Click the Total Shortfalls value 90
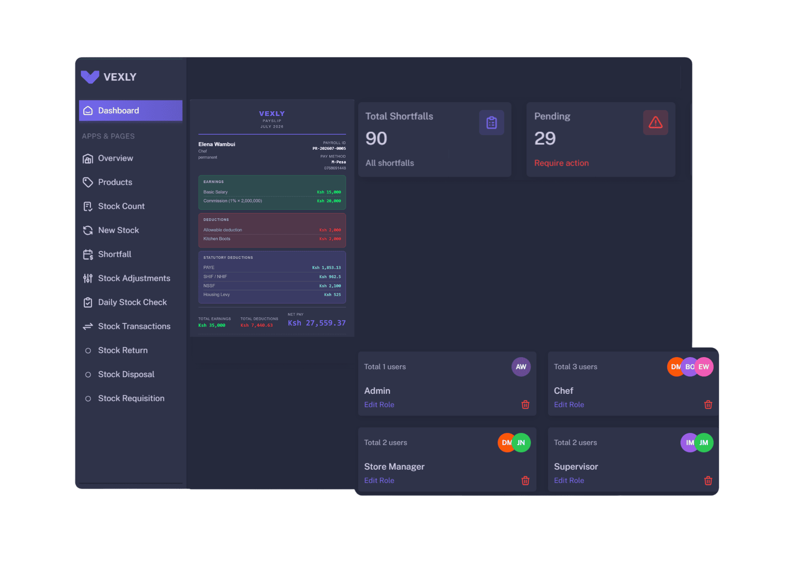Image resolution: width=793 pixels, height=577 pixels. [376, 139]
